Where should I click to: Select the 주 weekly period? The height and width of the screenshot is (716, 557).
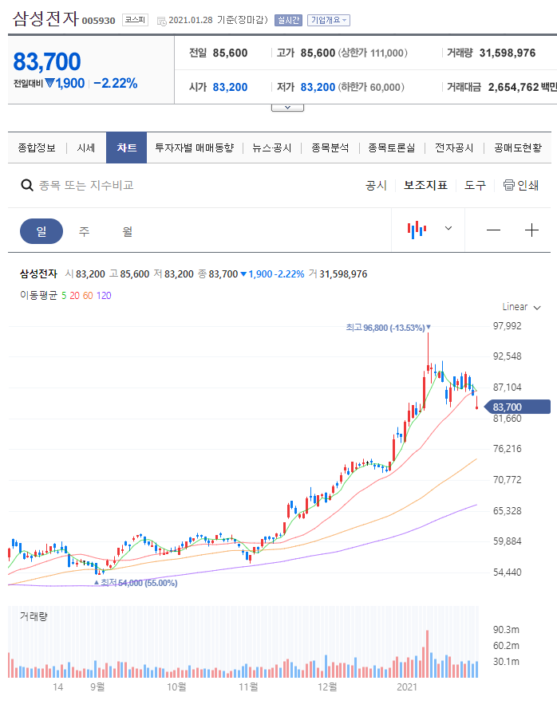(84, 231)
